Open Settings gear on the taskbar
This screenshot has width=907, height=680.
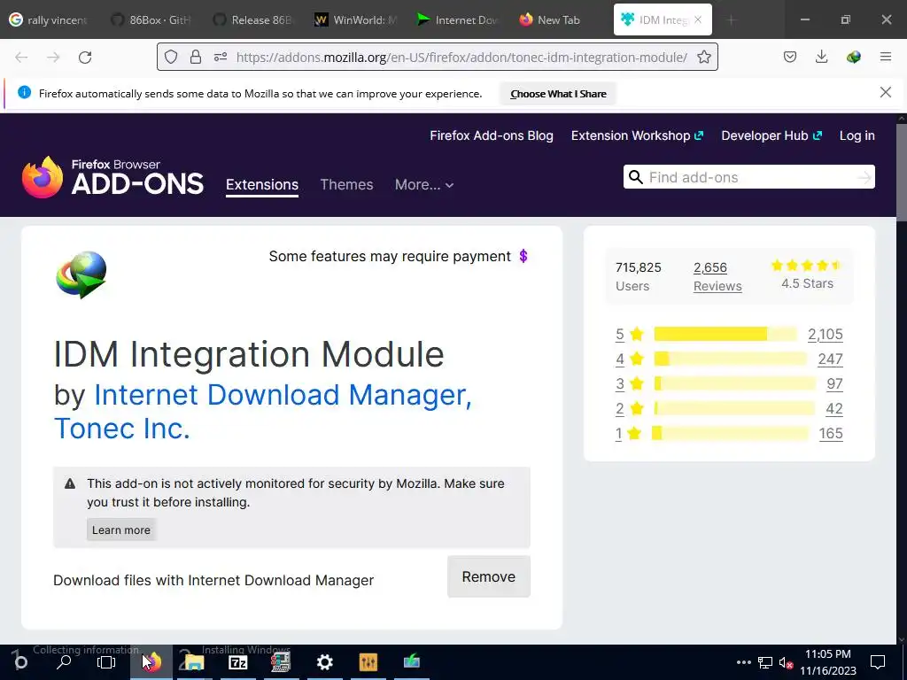pyautogui.click(x=324, y=662)
